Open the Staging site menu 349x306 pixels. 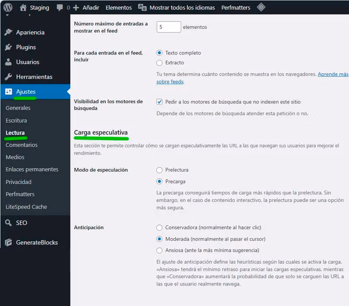[39, 7]
